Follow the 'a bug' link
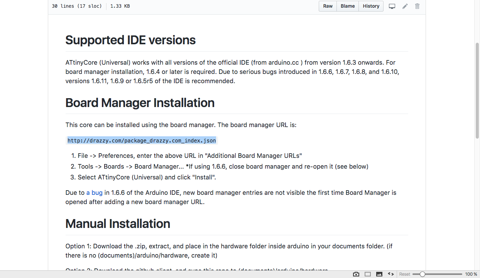The width and height of the screenshot is (480, 278). (95, 193)
